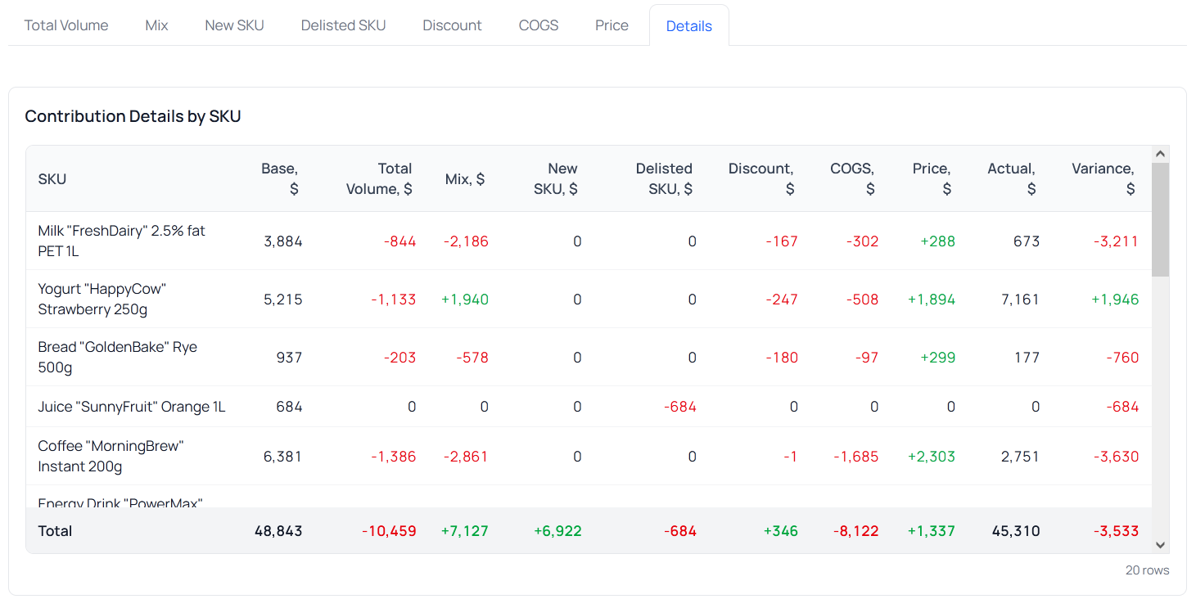Screen dimensions: 1196x599
Task: Select the Price tab
Action: click(612, 25)
